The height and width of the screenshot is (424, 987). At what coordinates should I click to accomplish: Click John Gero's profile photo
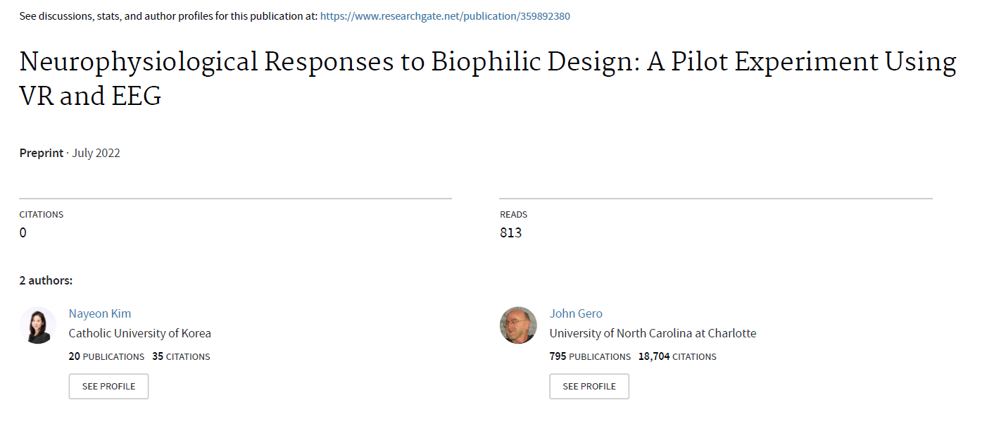coord(518,325)
